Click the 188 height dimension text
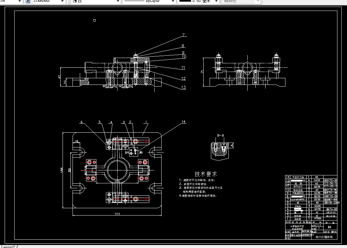 pos(62,170)
